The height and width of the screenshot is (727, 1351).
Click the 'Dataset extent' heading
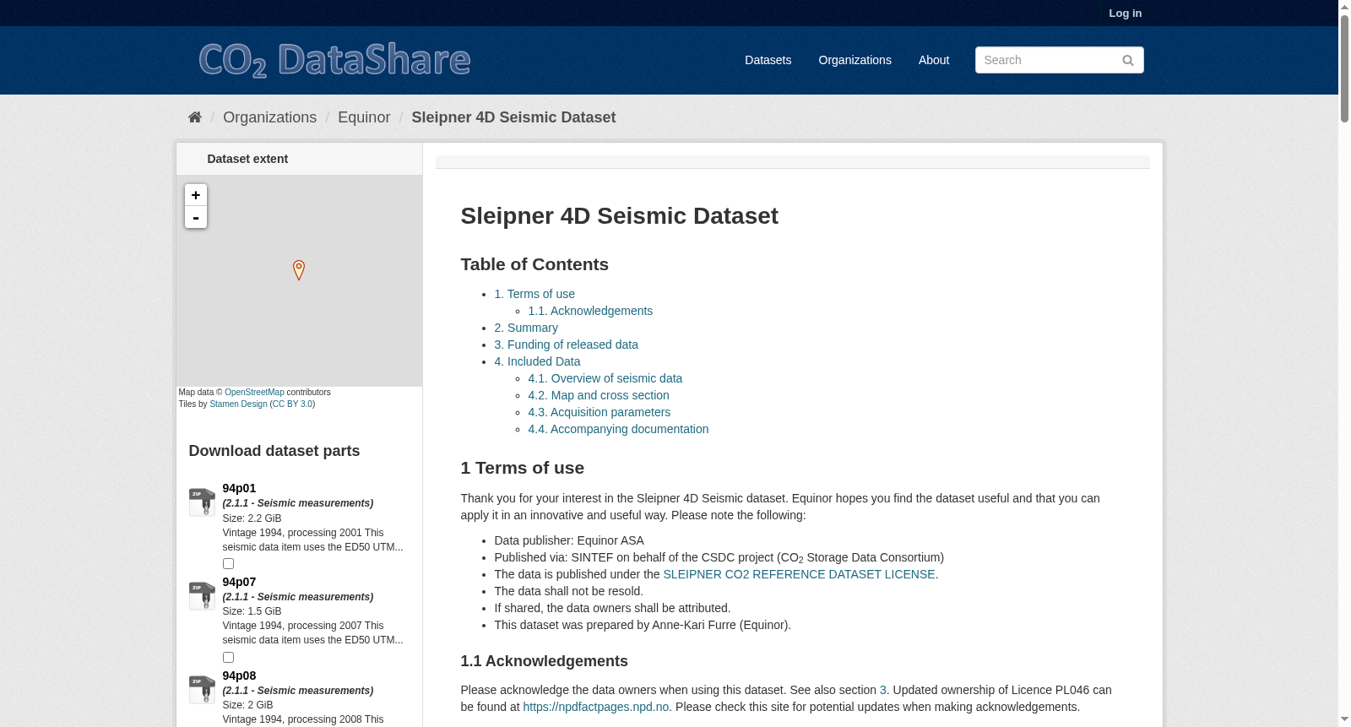click(x=247, y=159)
